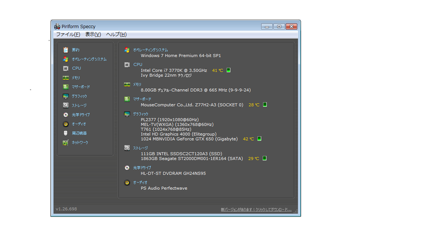This screenshot has height=240, width=428.
Task: Select グラフィック in the sidebar list
Action: [79, 96]
